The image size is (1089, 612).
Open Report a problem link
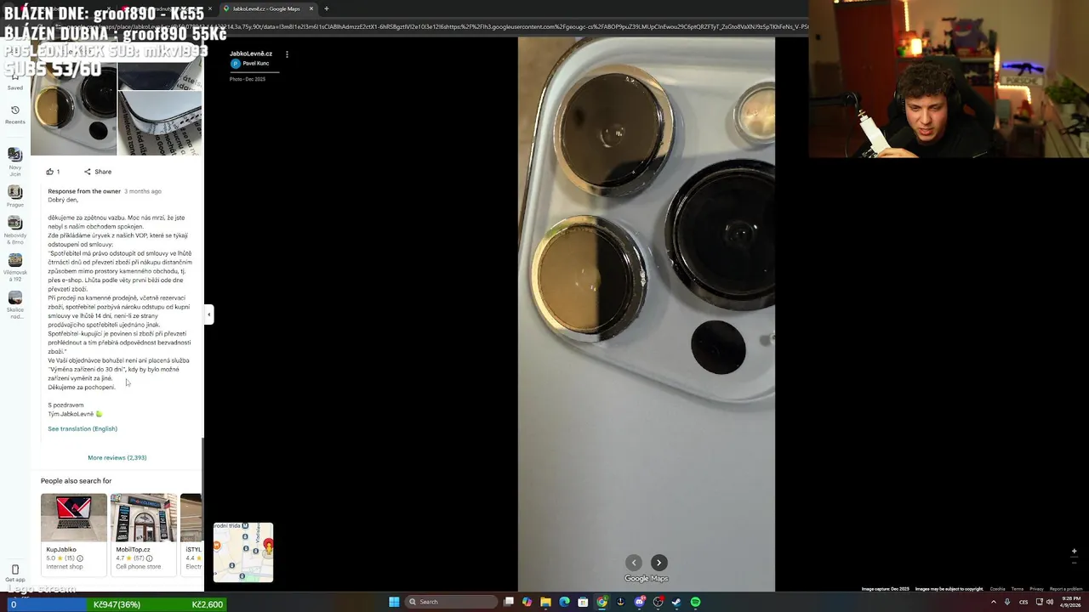[x=1066, y=589]
